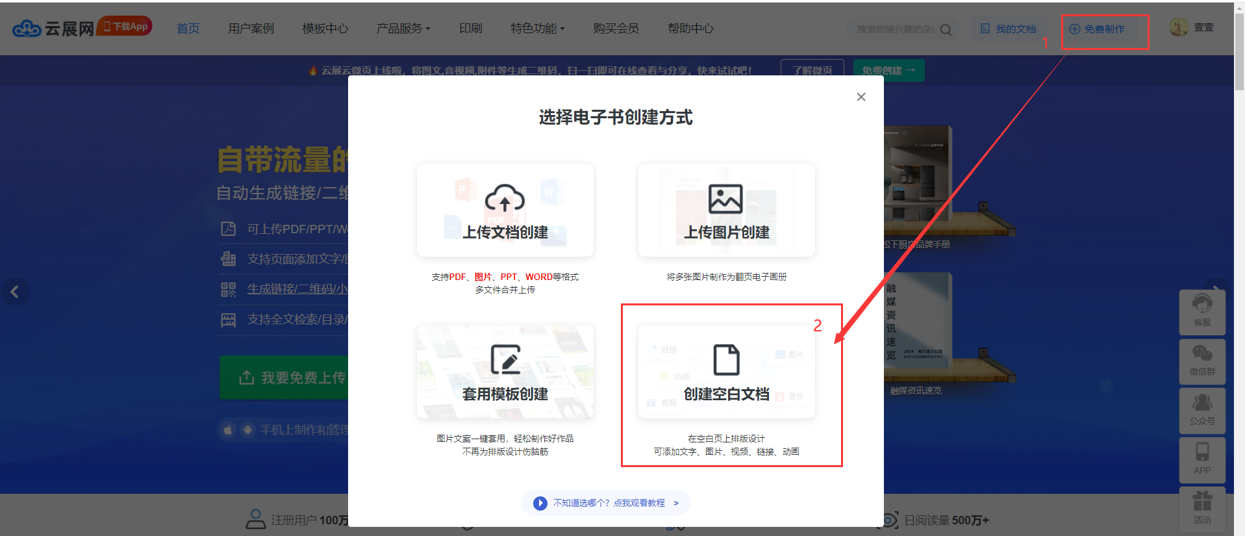Expand the 特色功能 dropdown menu

(537, 29)
